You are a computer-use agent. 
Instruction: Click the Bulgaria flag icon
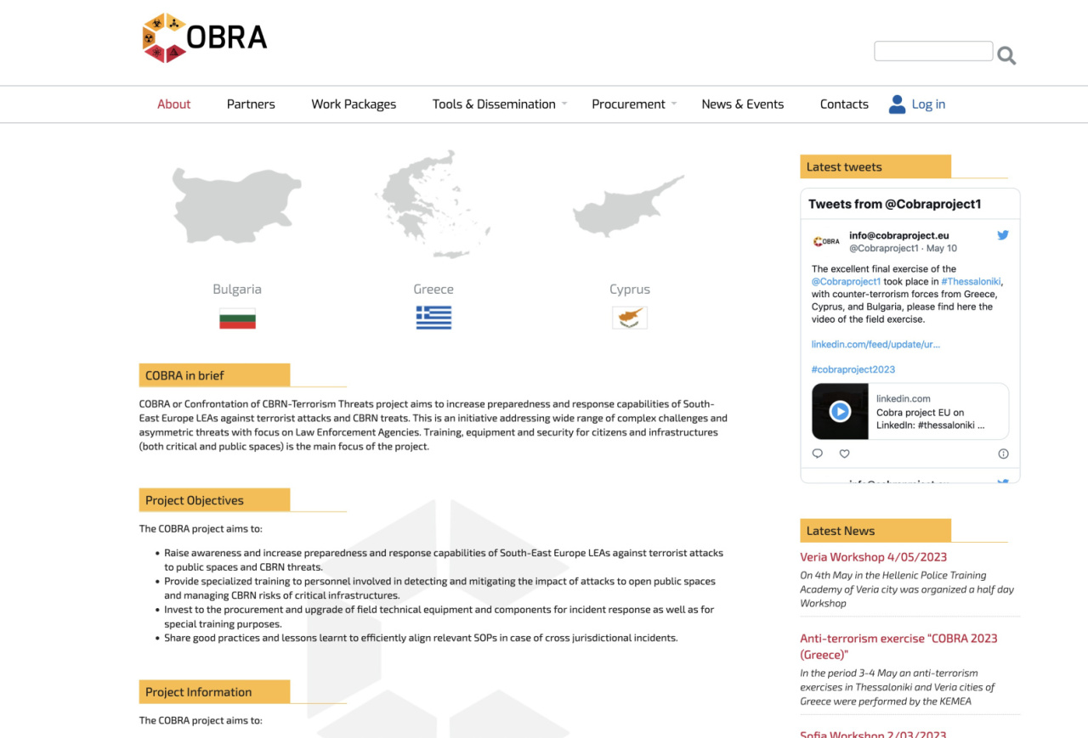[237, 318]
